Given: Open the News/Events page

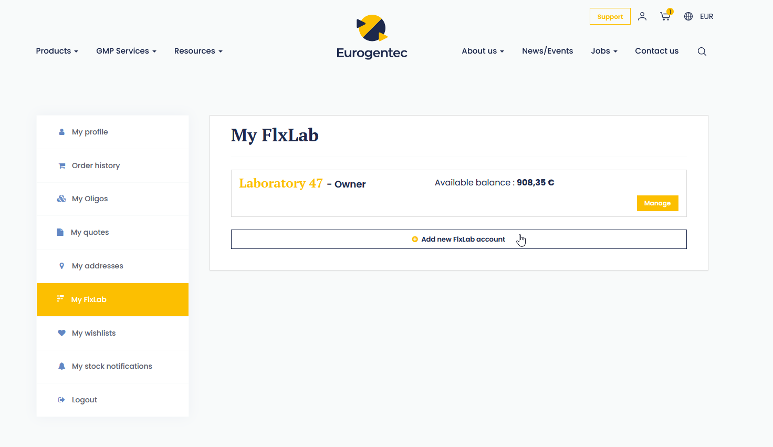Looking at the screenshot, I should coord(547,51).
